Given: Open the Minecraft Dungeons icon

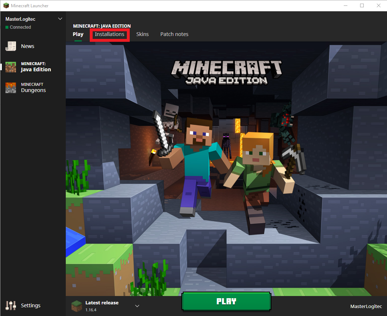Looking at the screenshot, I should click(11, 88).
